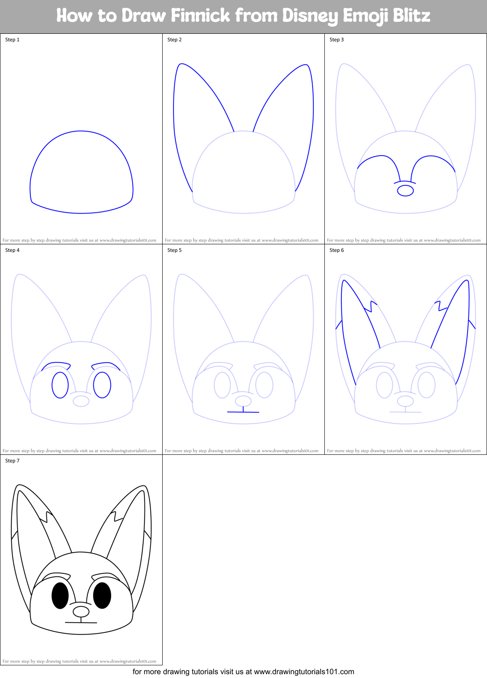Click the Step 7 final Finnick drawing
This screenshot has width=487, height=678.
81,559
